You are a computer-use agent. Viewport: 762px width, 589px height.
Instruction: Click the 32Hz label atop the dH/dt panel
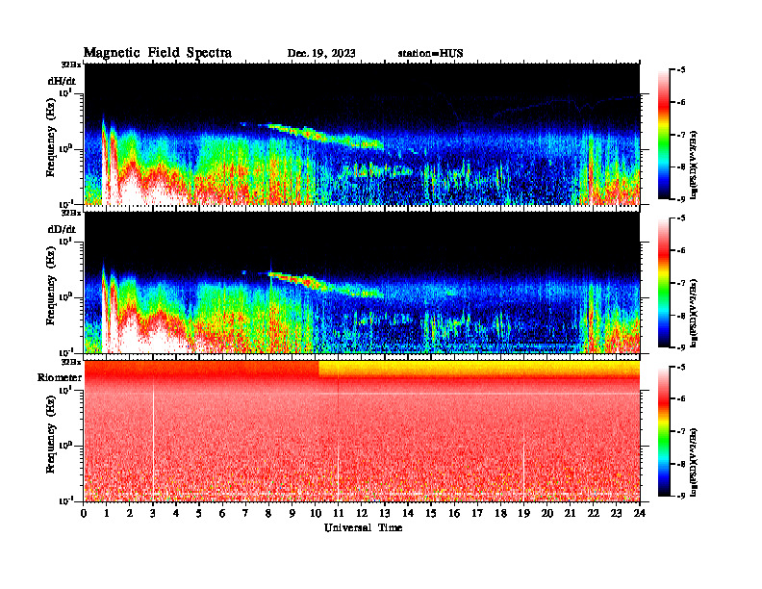point(71,64)
